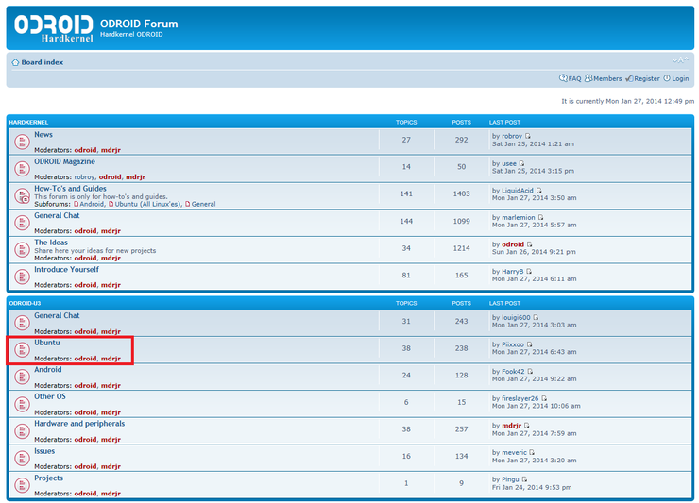Click post count 1403 in How-To's row
This screenshot has height=503, width=699.
pos(461,193)
